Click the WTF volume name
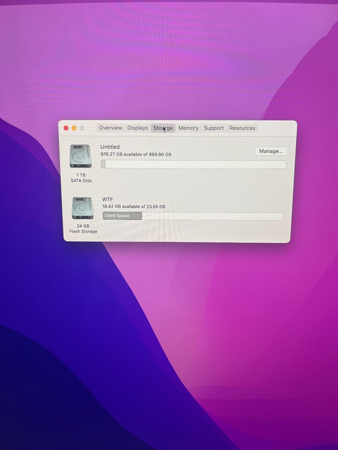 pos(107,200)
